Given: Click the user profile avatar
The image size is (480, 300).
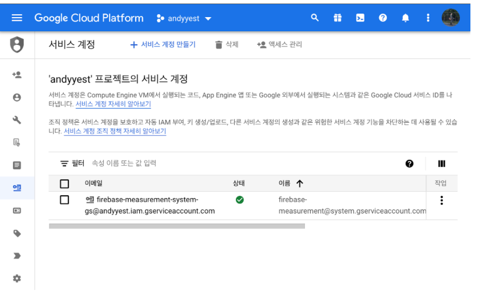Looking at the screenshot, I should tap(450, 18).
